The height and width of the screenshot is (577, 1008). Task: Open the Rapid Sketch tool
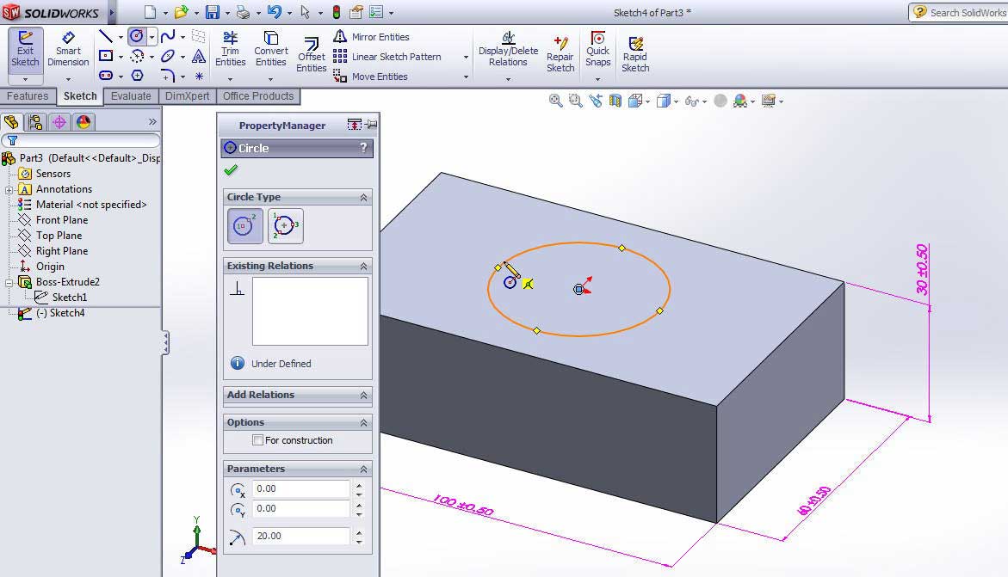(635, 55)
